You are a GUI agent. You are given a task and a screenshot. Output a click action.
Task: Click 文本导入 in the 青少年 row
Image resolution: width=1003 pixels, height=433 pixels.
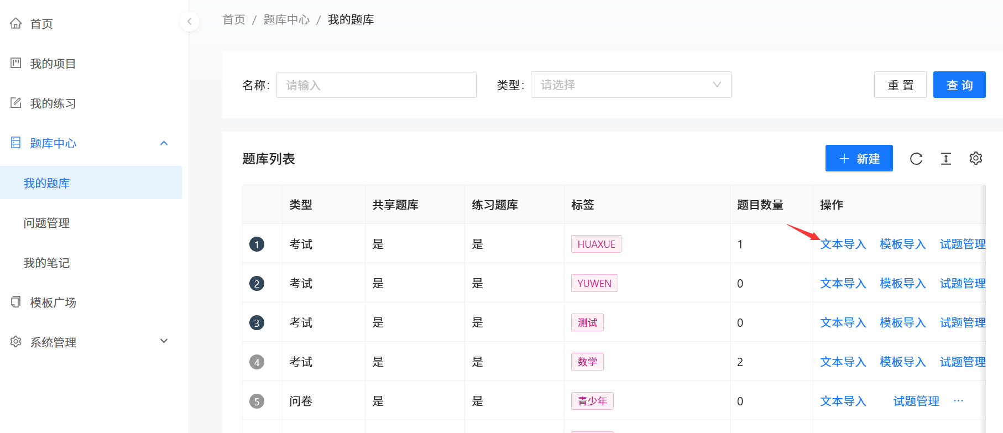pyautogui.click(x=843, y=401)
